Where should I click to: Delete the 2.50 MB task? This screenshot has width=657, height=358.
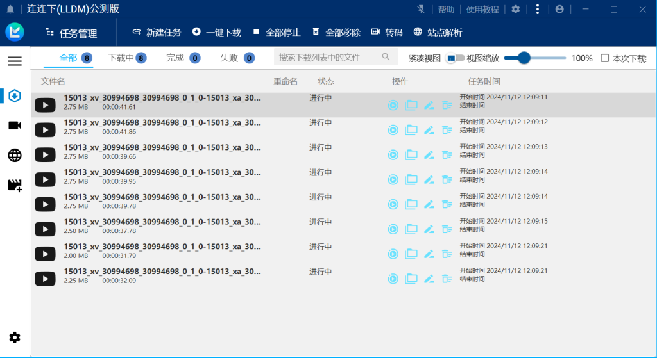pyautogui.click(x=447, y=229)
